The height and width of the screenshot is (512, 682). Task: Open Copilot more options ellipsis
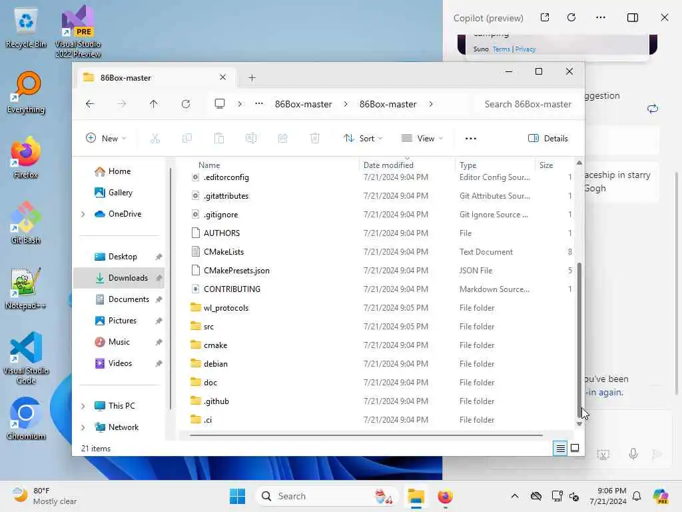601,17
